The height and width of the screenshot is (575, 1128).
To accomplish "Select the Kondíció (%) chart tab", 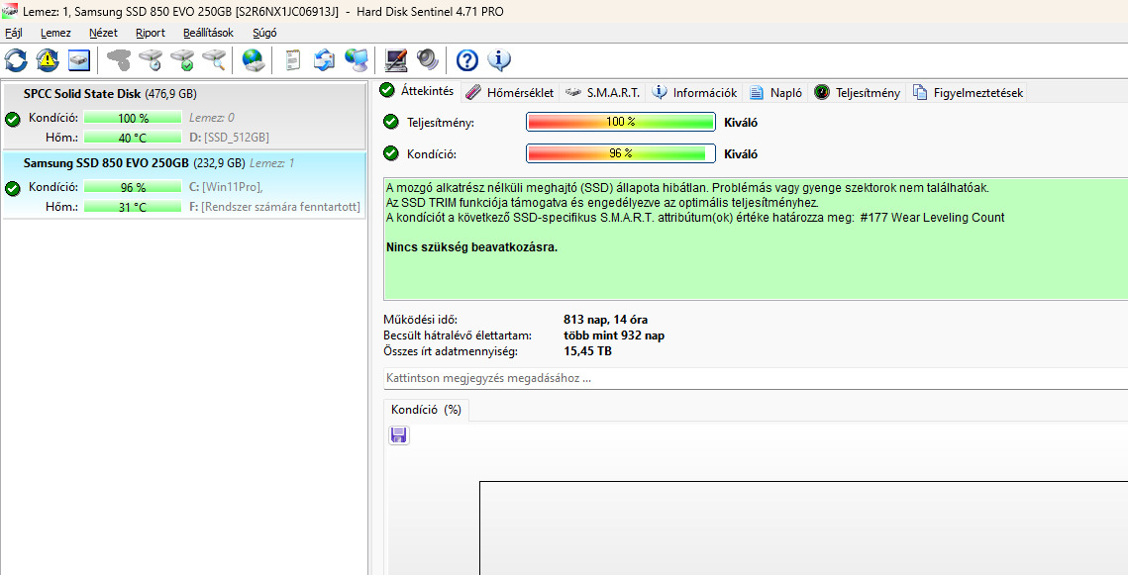I will 426,410.
